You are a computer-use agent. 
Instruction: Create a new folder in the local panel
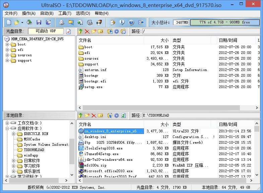click(87, 116)
